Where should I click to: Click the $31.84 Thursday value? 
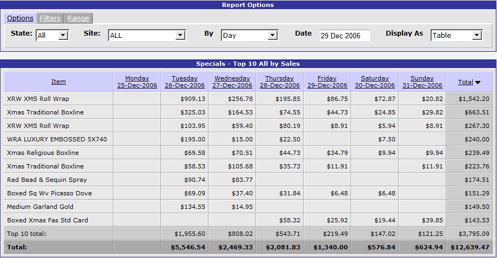[x=290, y=193]
